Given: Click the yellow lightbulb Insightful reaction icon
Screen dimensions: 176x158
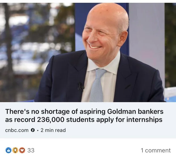Looking at the screenshot, I should coord(15,150).
